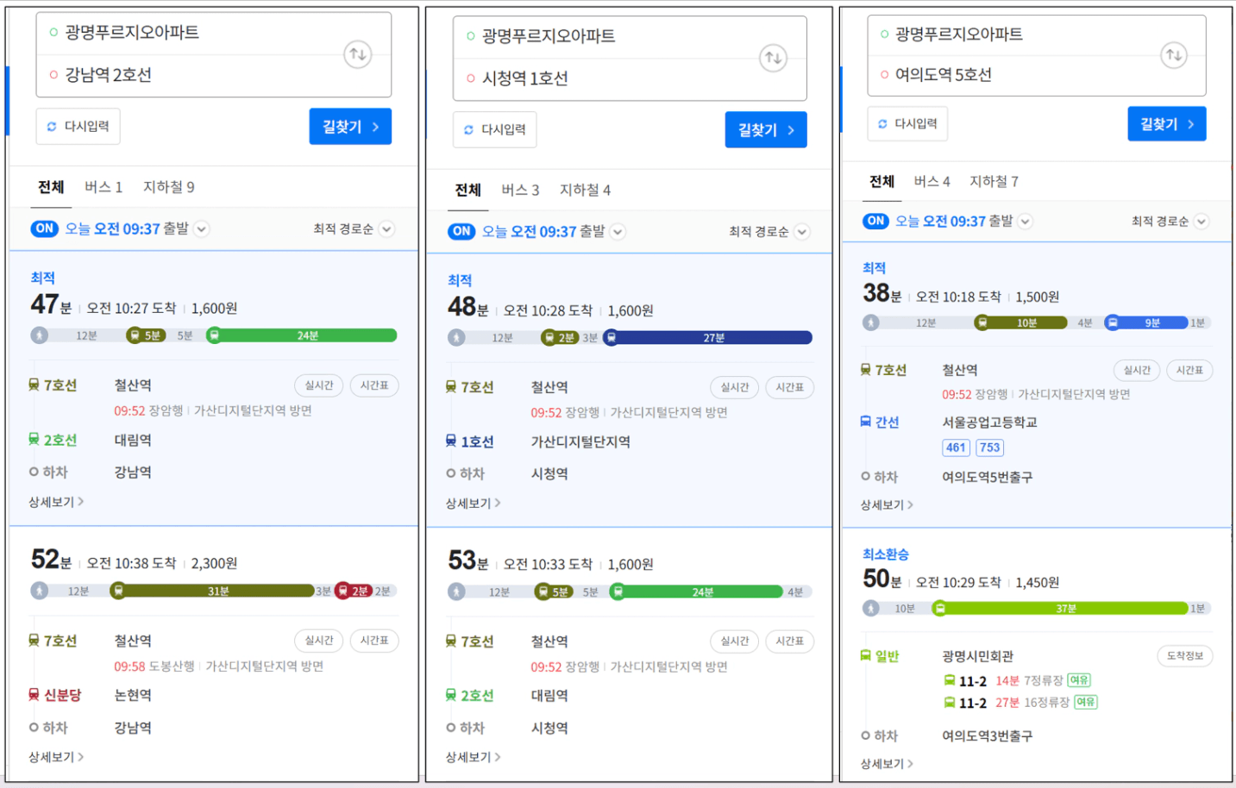Click 신분당 subway icon in 52분 route
The width and height of the screenshot is (1236, 788).
[x=34, y=695]
